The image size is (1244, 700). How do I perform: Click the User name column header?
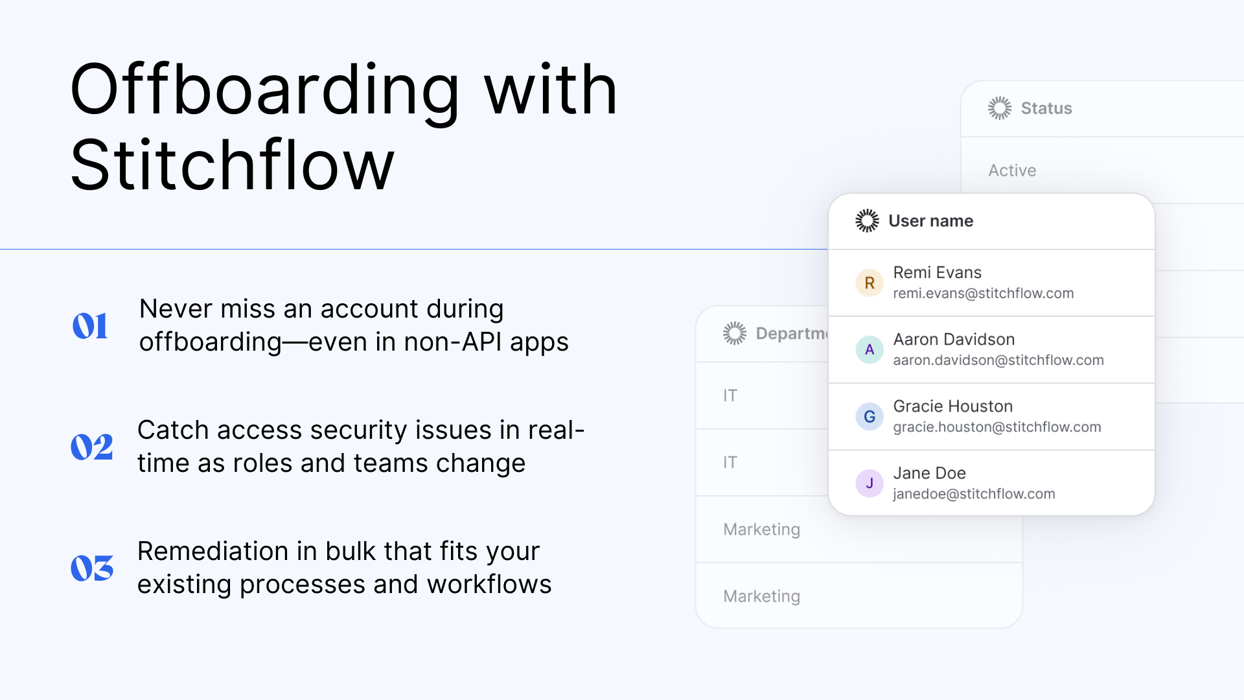point(930,221)
